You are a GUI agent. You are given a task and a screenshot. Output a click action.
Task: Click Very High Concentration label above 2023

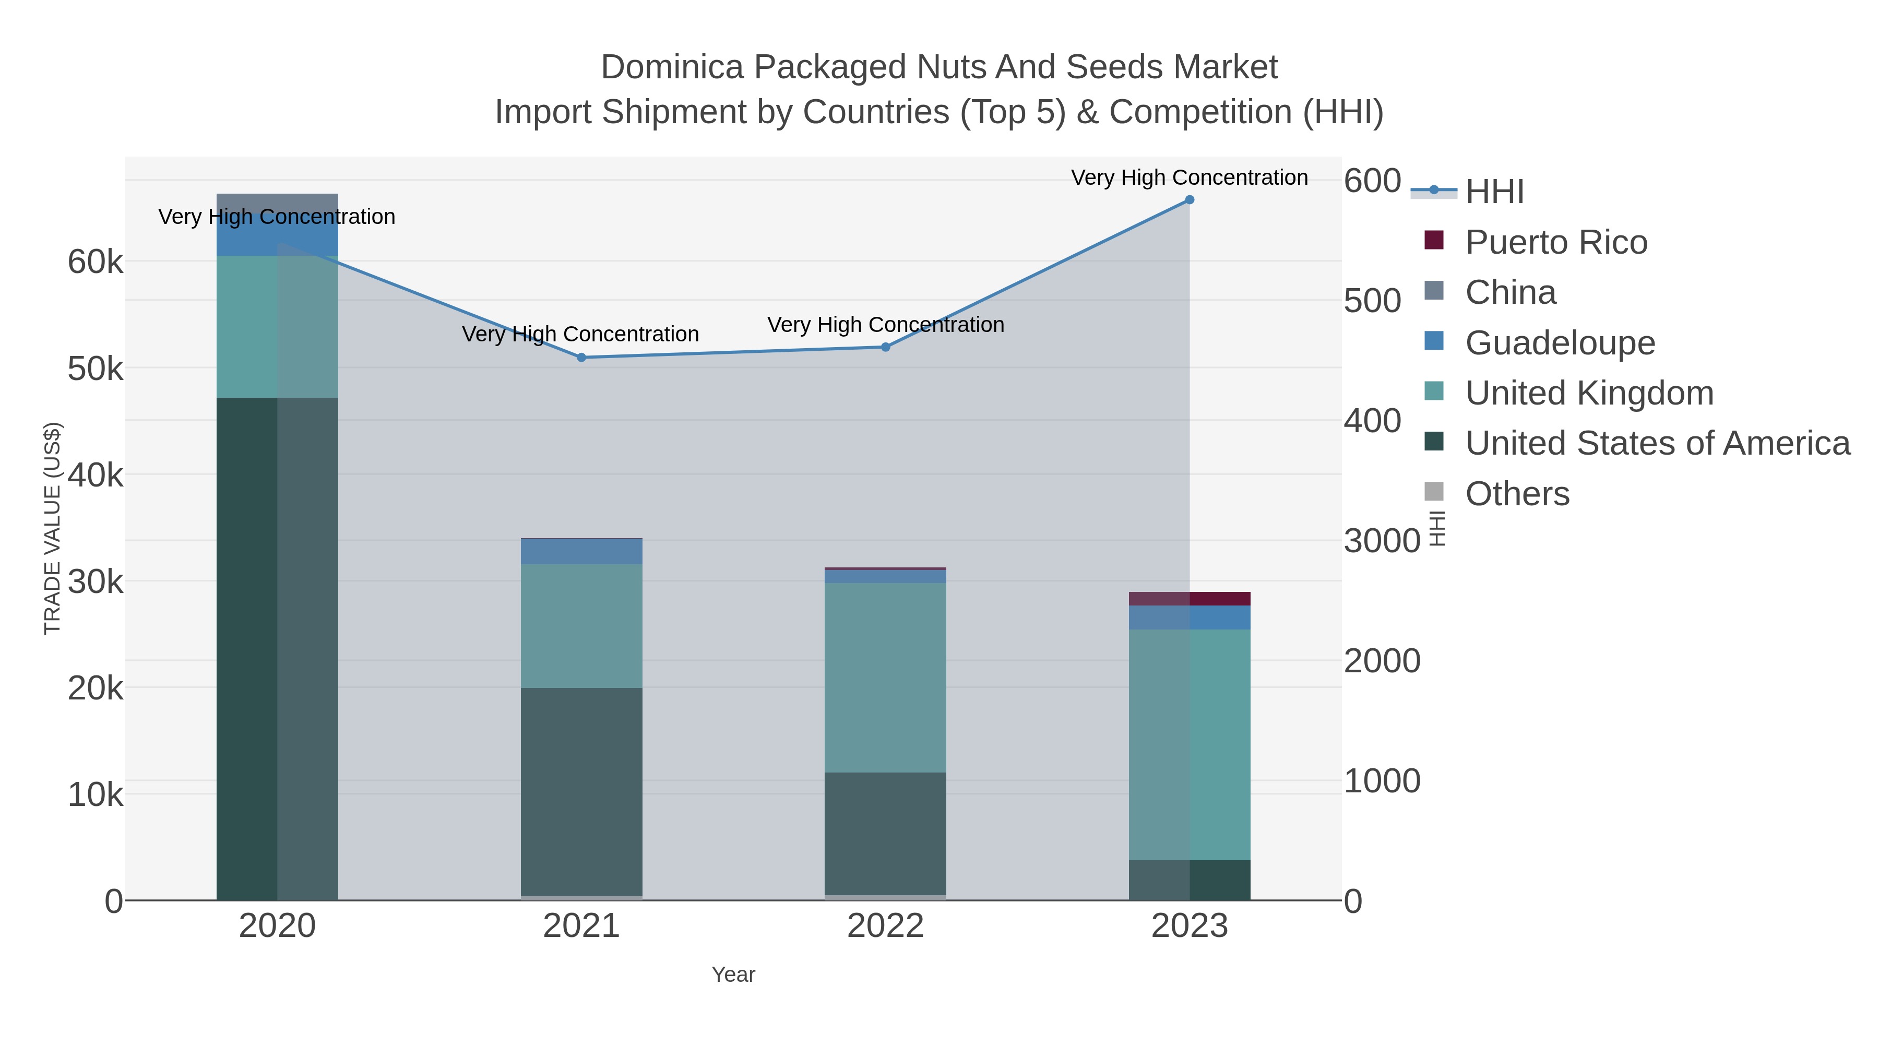[x=1189, y=177]
